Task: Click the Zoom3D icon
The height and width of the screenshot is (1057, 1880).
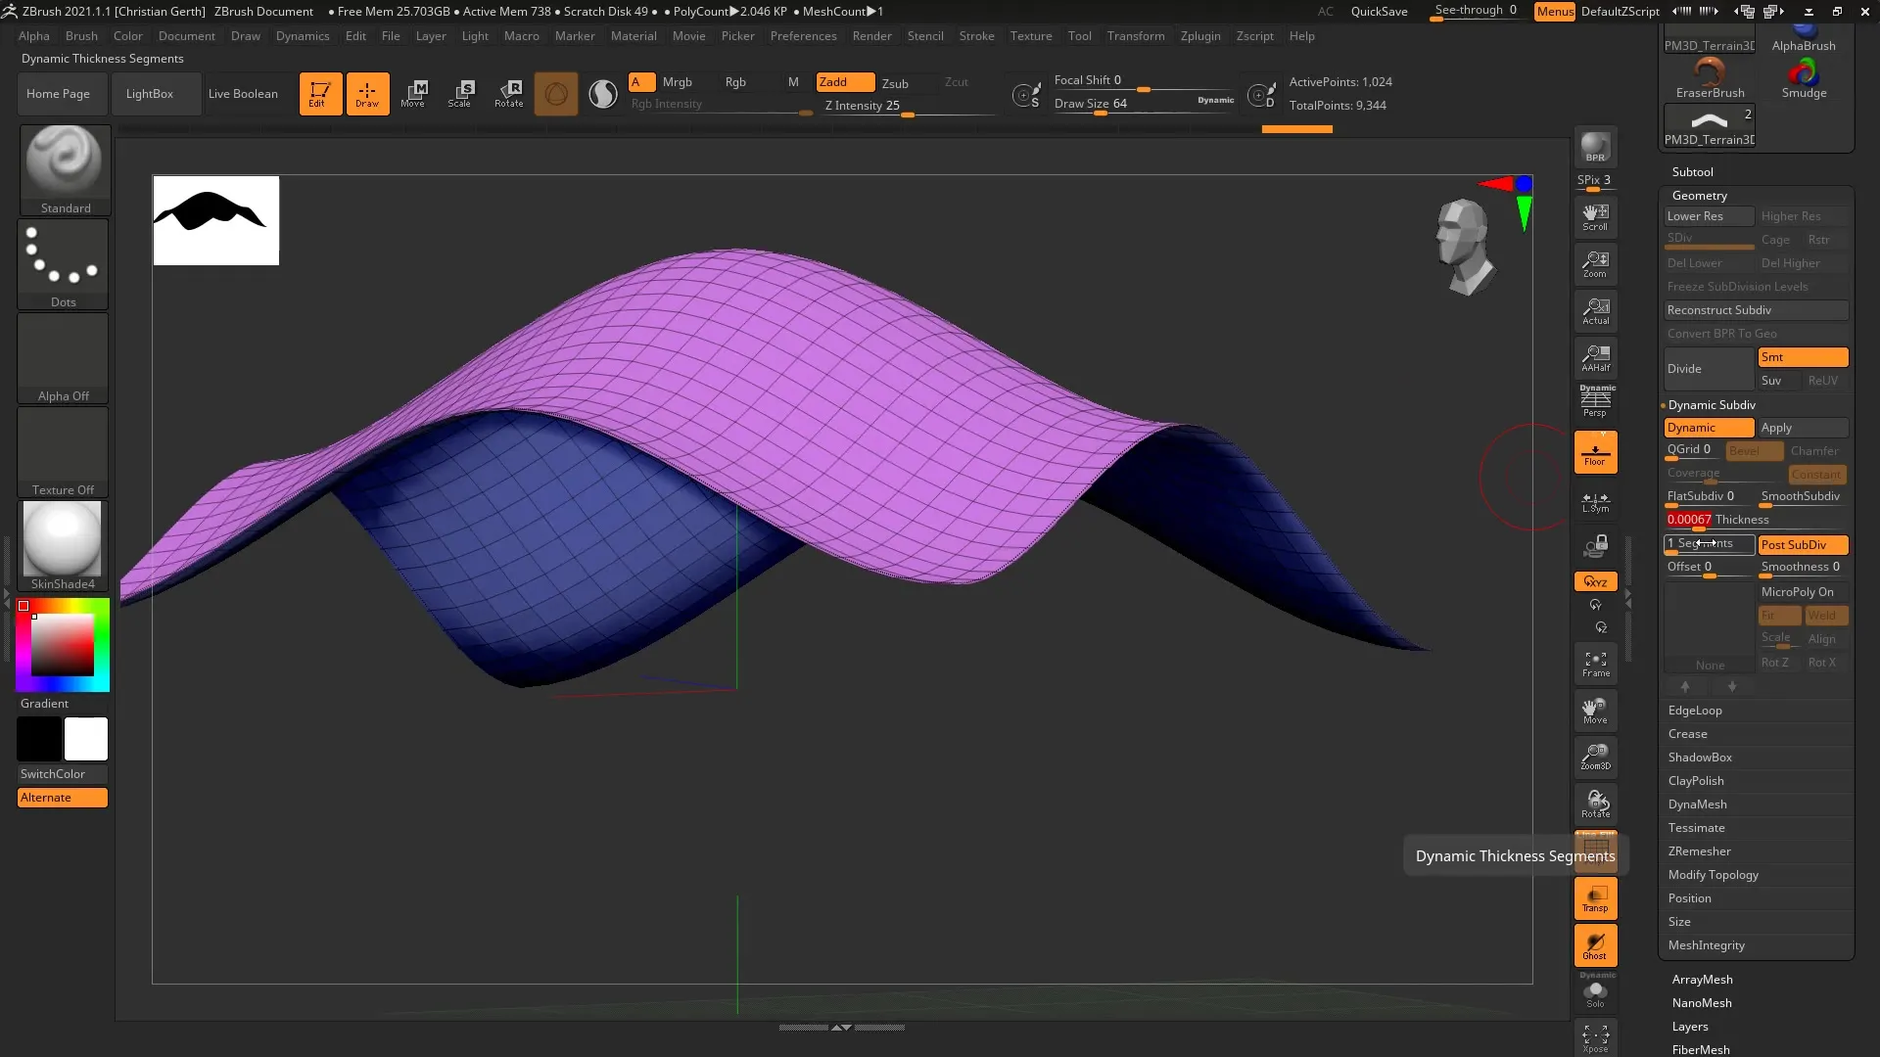Action: click(1596, 757)
